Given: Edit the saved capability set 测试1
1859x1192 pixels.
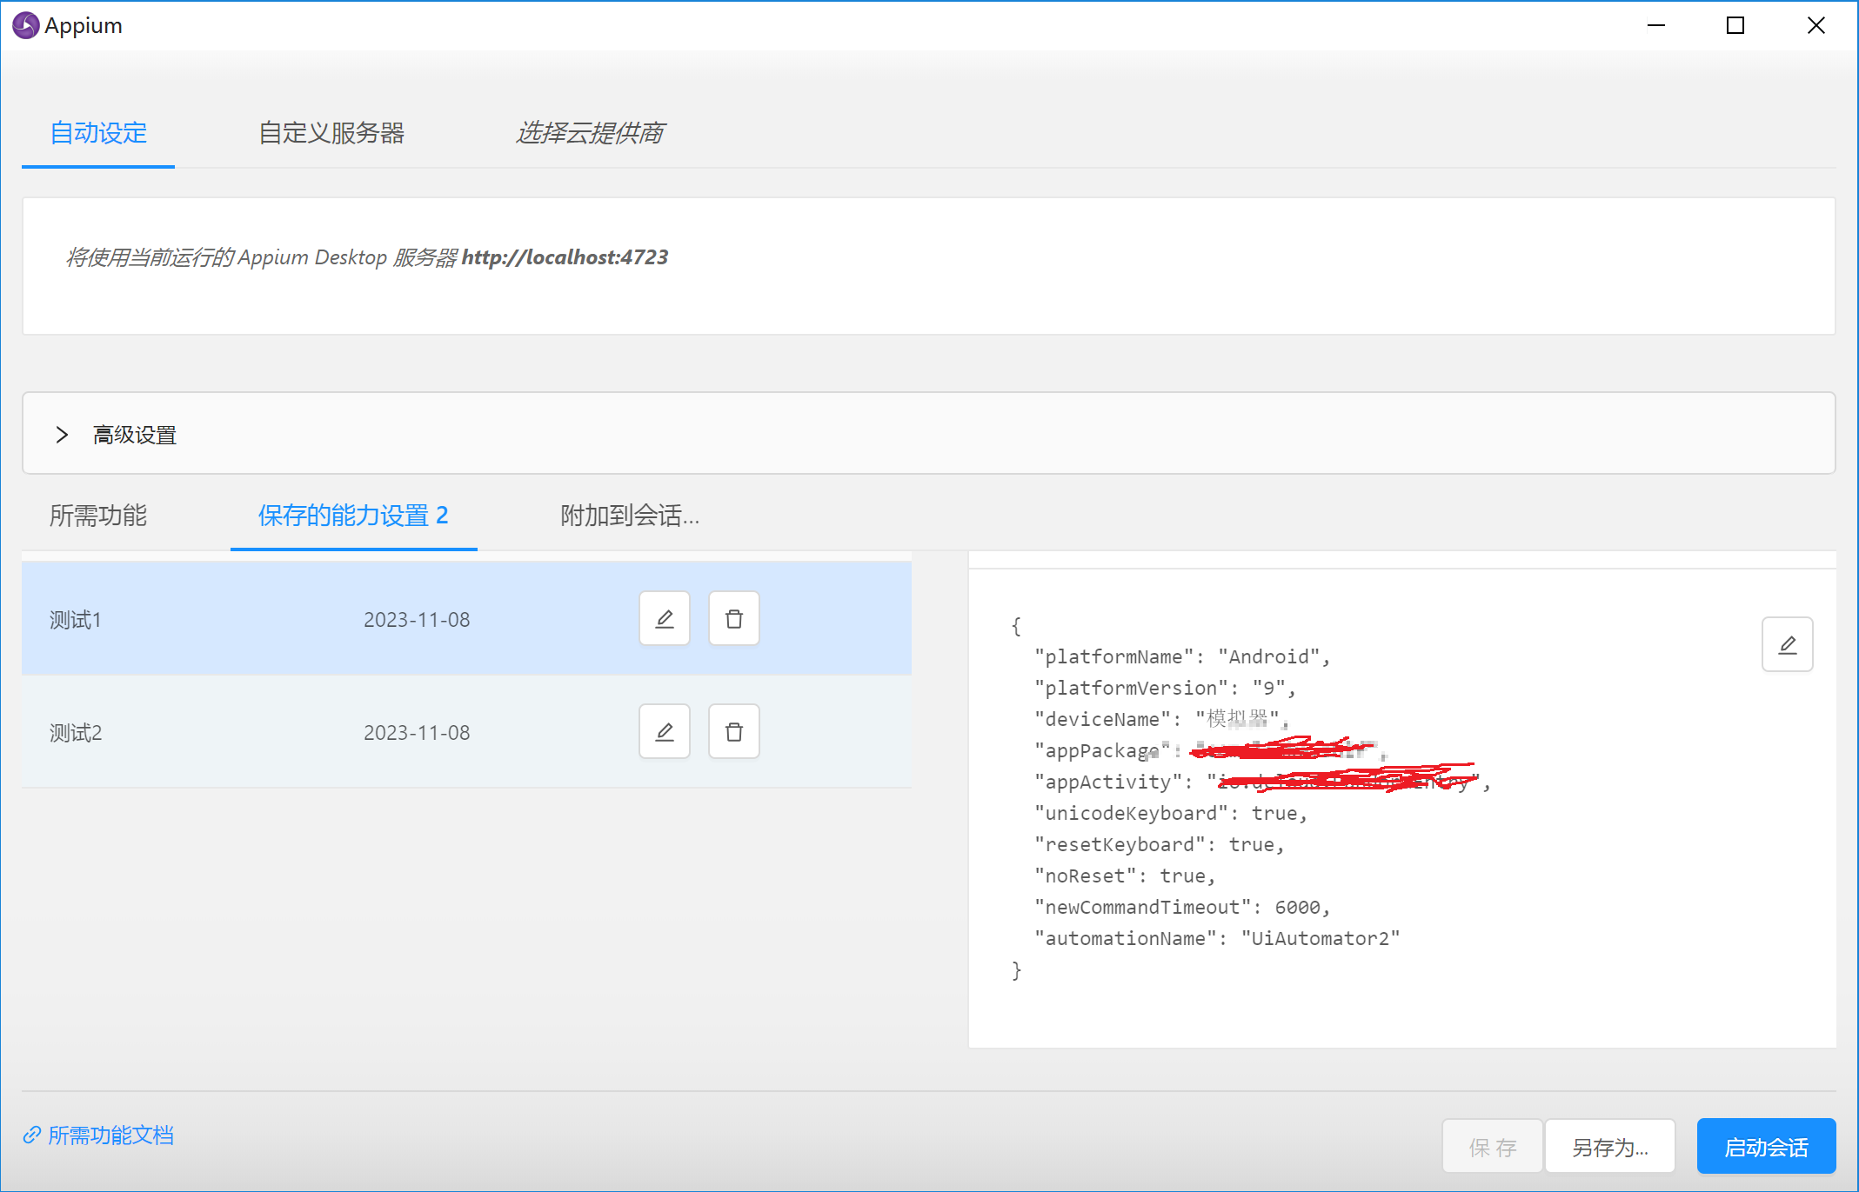Looking at the screenshot, I should click(665, 619).
